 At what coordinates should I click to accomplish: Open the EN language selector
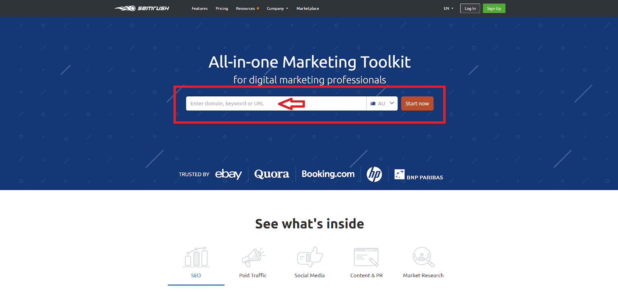click(x=448, y=8)
